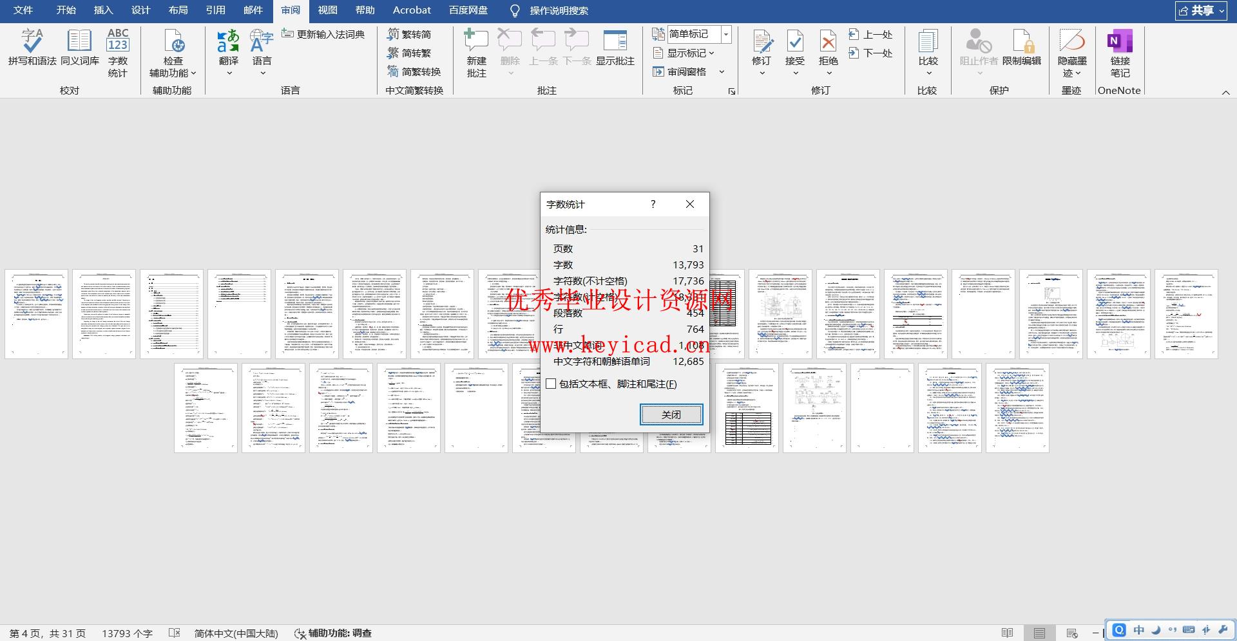
Task: Click the Reject (拒绝) change icon
Action: 829,41
